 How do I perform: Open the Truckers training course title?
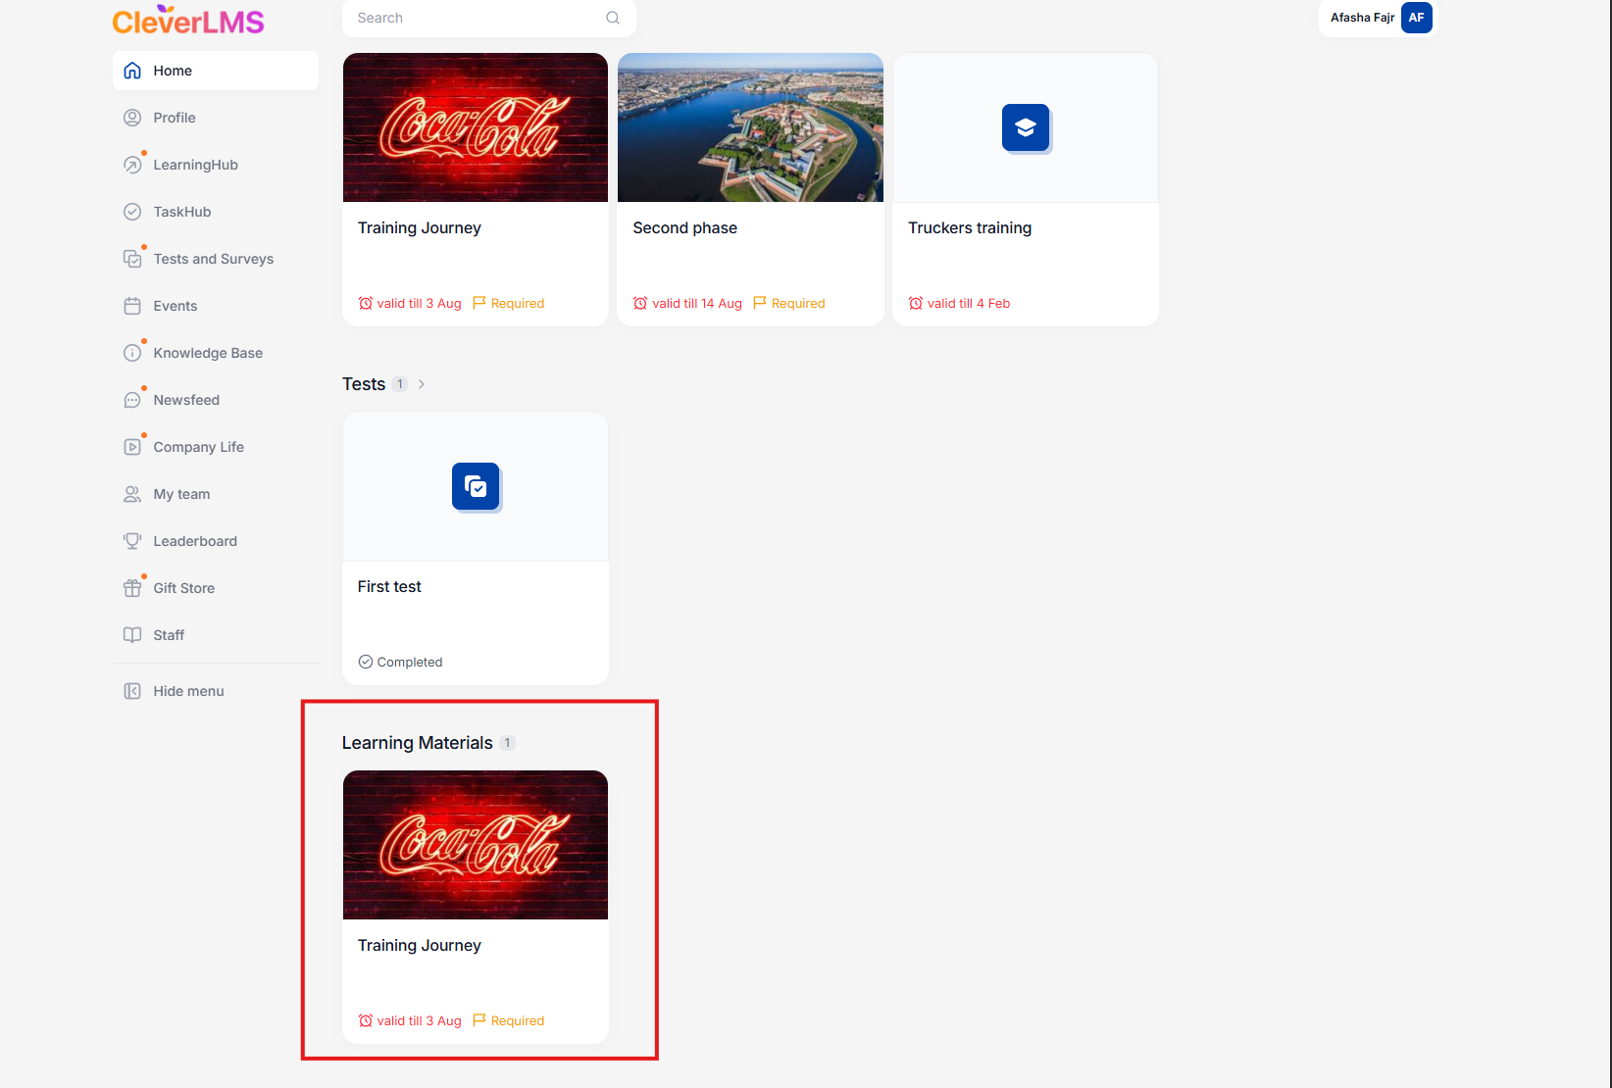tap(970, 227)
